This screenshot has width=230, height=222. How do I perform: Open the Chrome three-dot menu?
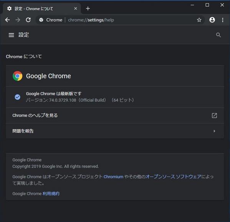(x=223, y=20)
